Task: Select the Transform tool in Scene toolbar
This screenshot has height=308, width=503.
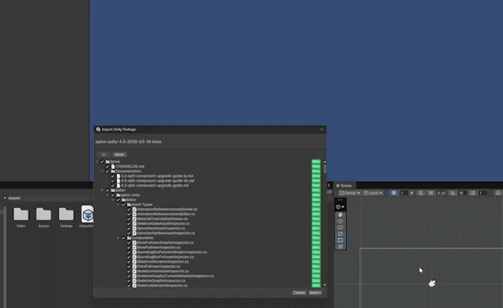Action: click(x=340, y=246)
